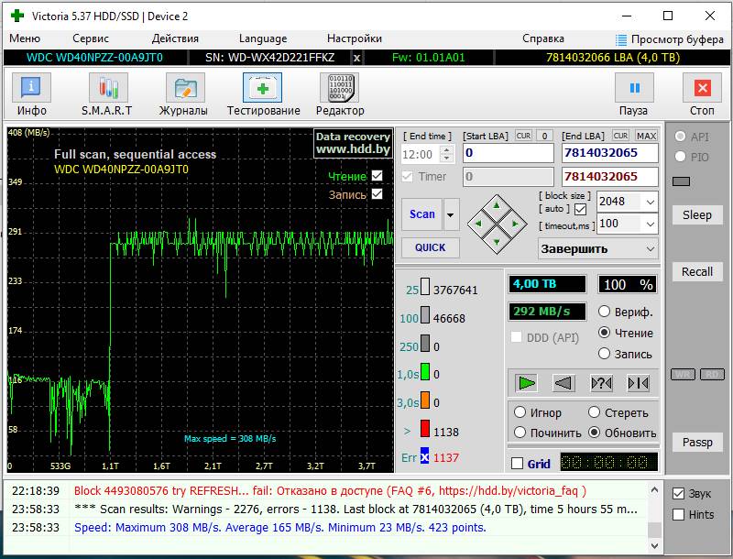Select the Игнор radio option

520,412
